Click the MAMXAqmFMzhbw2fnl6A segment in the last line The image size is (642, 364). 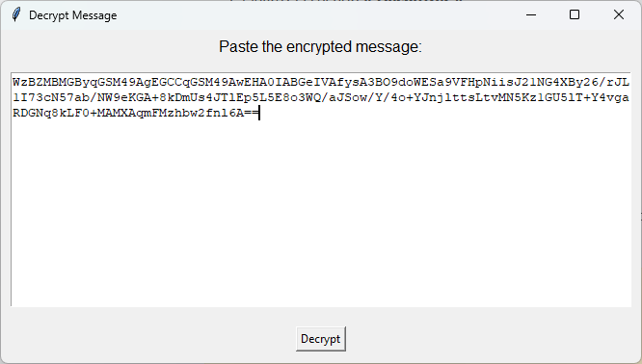pyautogui.click(x=171, y=114)
